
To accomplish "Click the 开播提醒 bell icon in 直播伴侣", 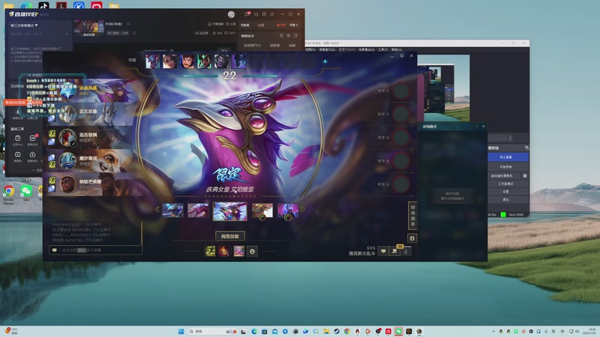I will click(x=216, y=24).
